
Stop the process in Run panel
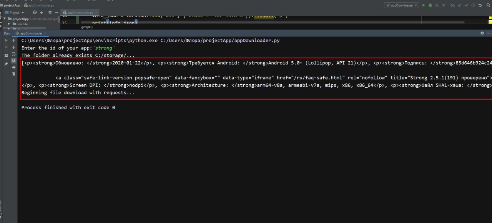click(6, 47)
